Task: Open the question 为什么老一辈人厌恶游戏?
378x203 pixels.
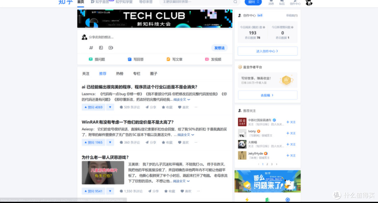Action: point(105,157)
